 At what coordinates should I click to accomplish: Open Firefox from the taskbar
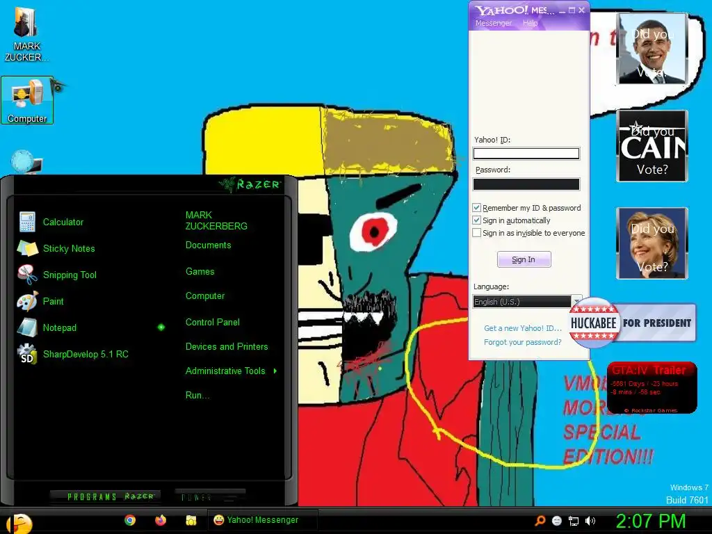pyautogui.click(x=161, y=520)
